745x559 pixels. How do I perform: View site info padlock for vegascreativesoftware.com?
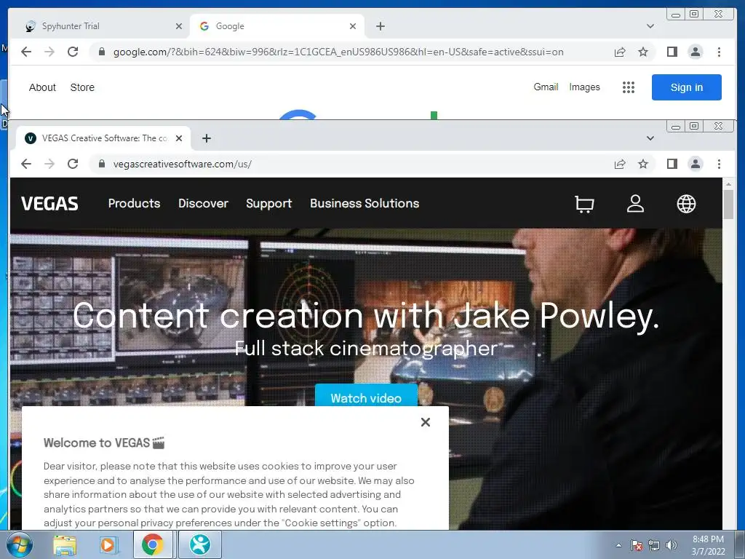coord(101,164)
